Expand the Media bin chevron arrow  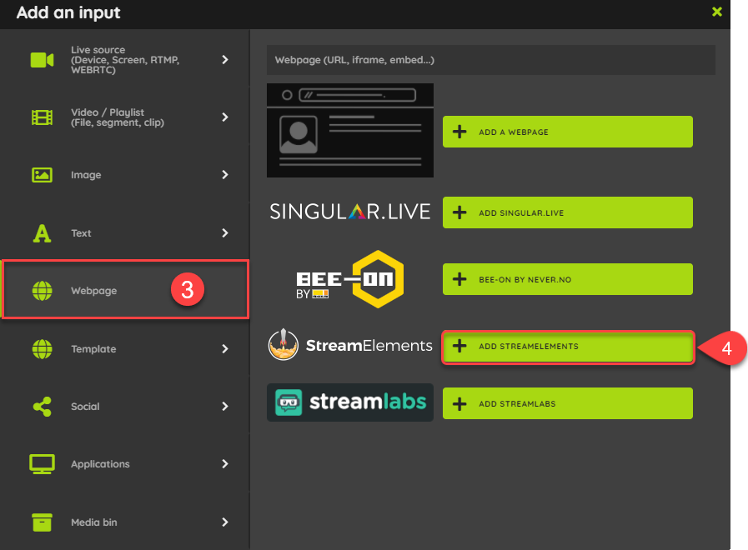pyautogui.click(x=225, y=522)
